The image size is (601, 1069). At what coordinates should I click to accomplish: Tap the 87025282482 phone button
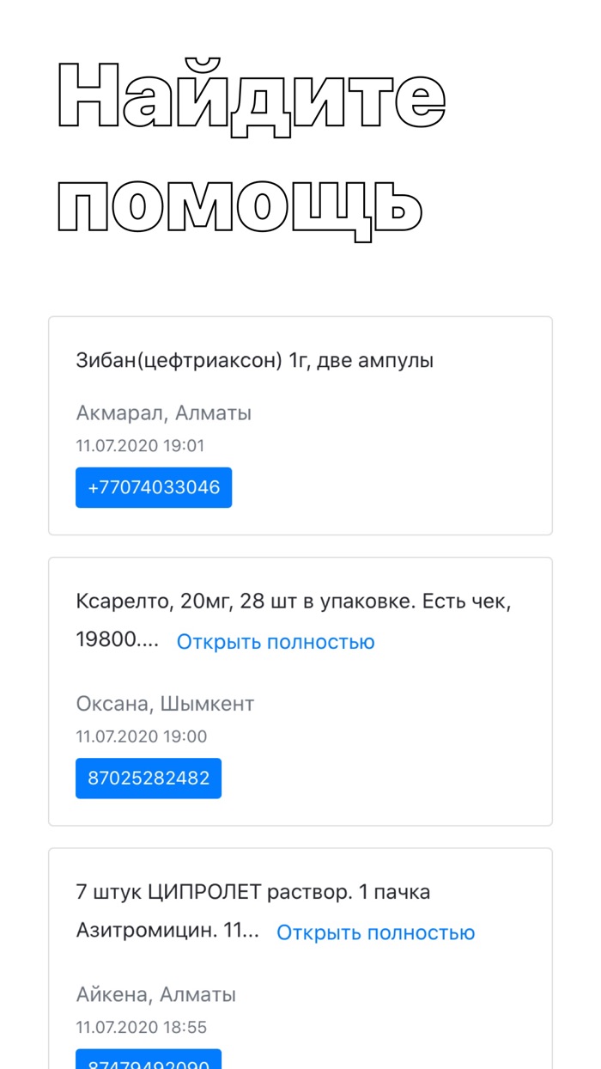(x=149, y=778)
